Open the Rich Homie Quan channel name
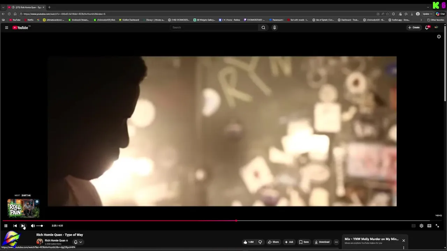This screenshot has width=447, height=251. tap(55, 241)
